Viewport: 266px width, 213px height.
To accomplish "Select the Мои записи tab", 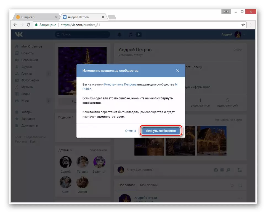I will click(x=147, y=185).
